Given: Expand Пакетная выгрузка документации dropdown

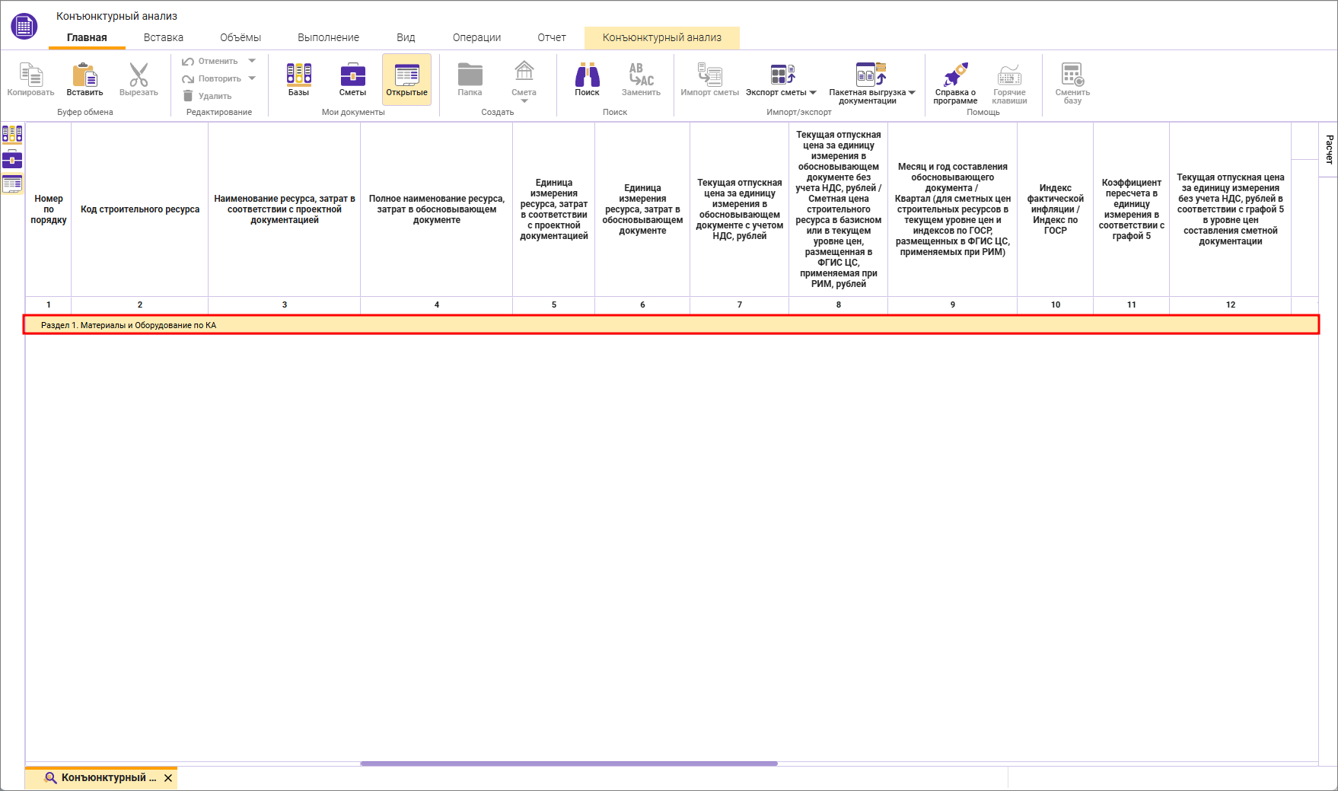Looking at the screenshot, I should [912, 93].
